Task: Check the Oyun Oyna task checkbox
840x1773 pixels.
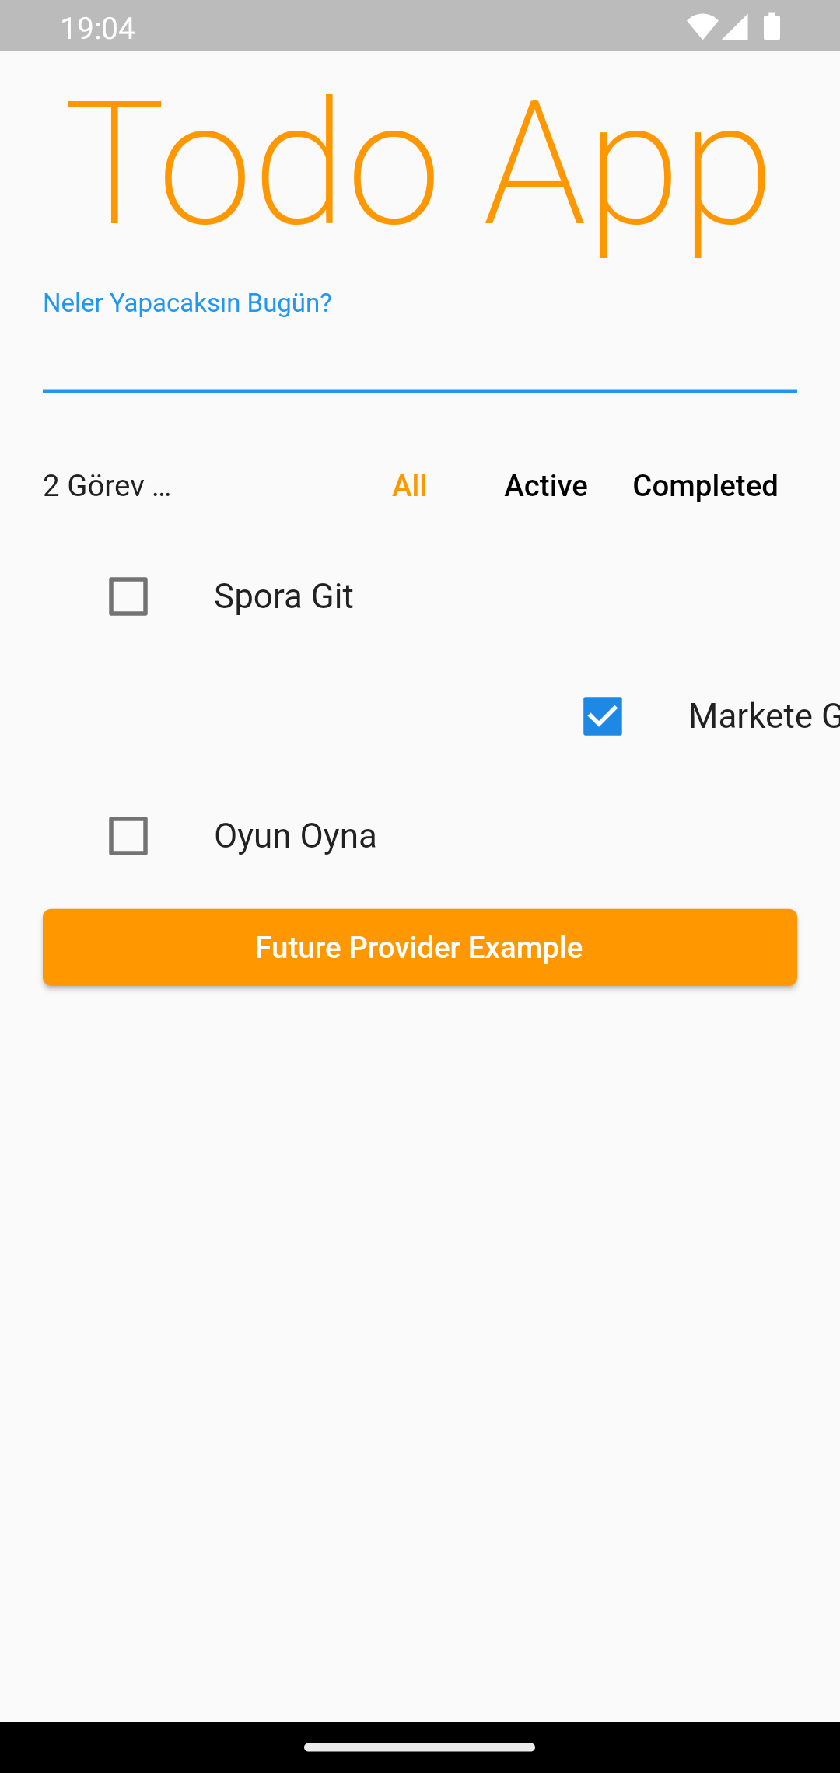Action: 128,836
